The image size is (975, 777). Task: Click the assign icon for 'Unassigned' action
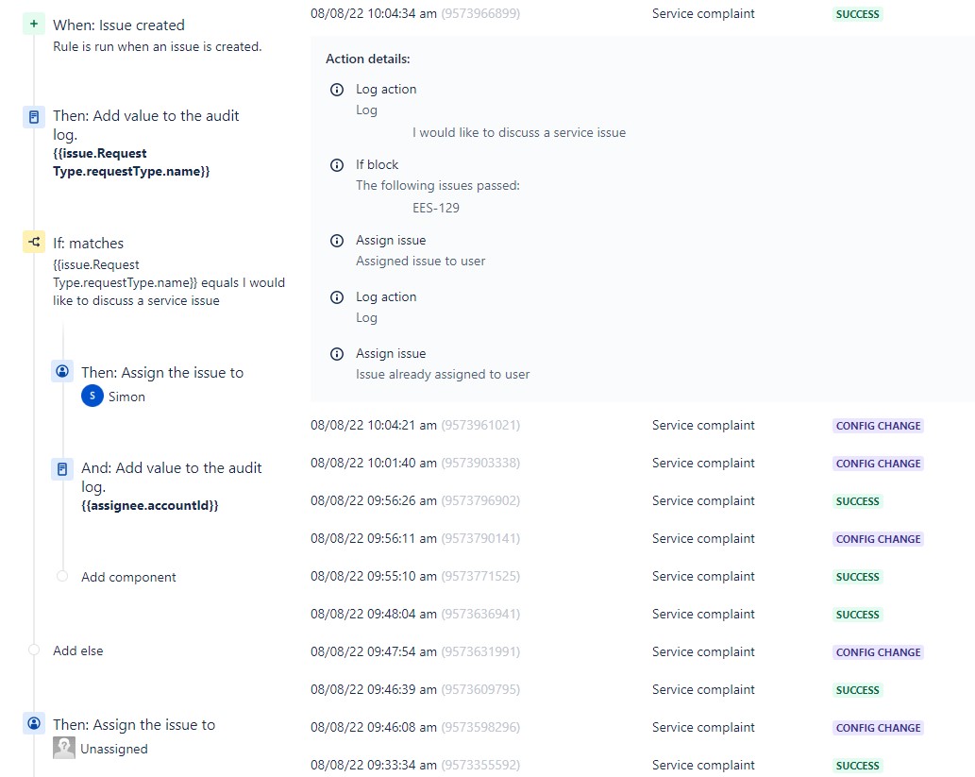tap(34, 723)
